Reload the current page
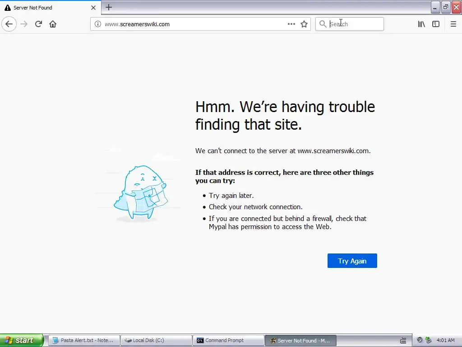The image size is (462, 347). point(38,24)
